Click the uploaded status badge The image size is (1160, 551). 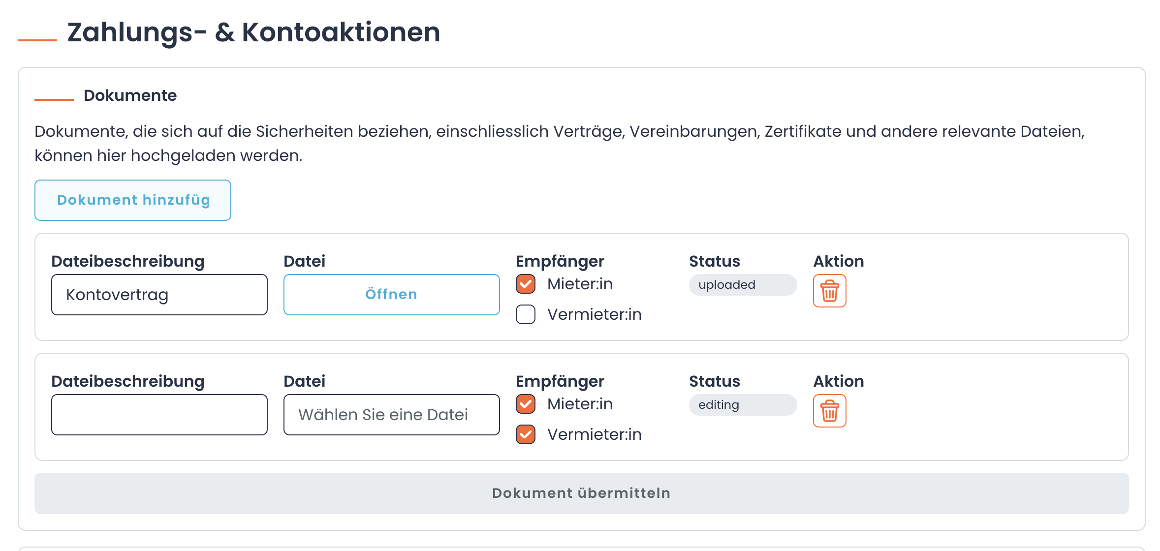point(742,284)
